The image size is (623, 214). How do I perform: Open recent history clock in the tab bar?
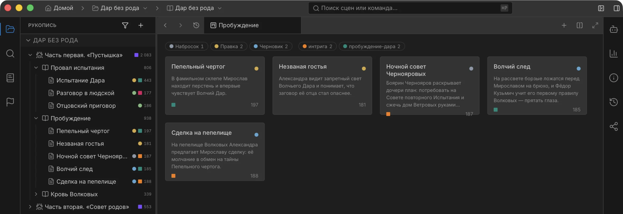[x=196, y=25]
